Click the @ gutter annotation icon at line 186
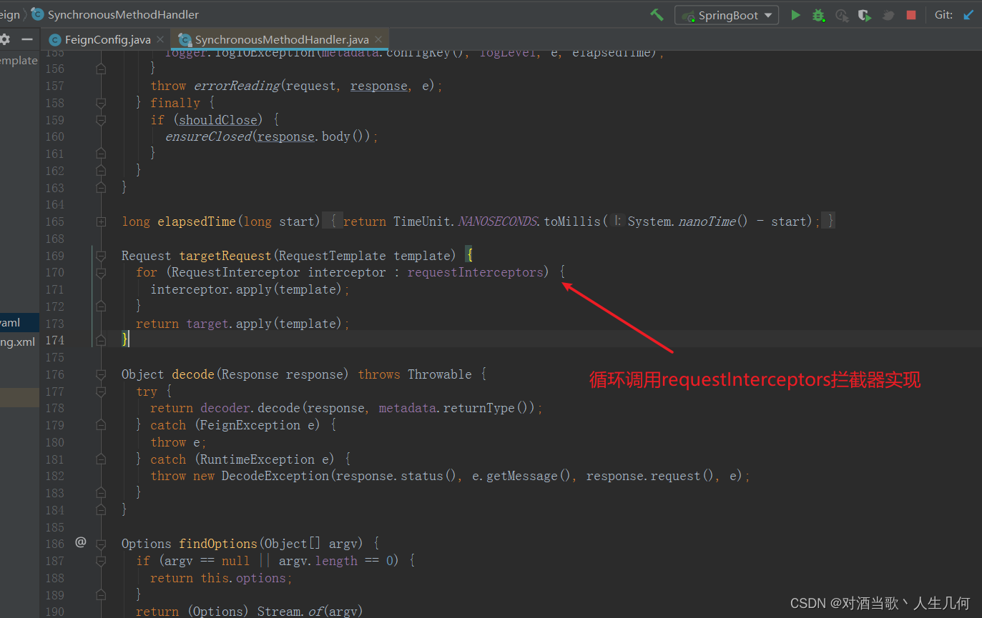Viewport: 982px width, 618px height. coord(81,542)
